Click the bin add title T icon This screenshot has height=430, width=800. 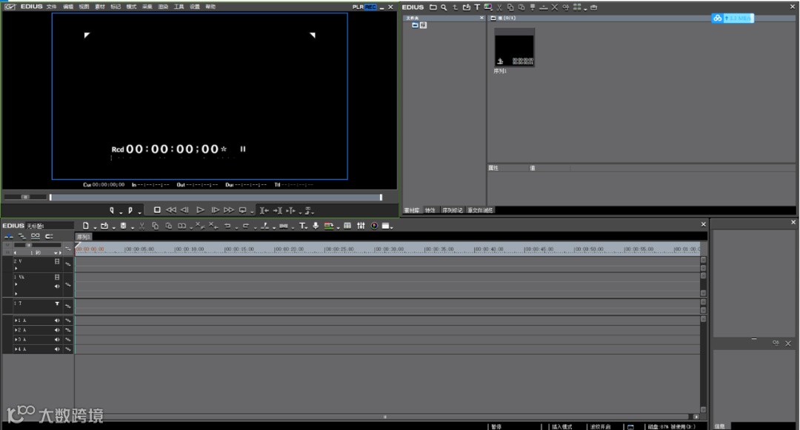pyautogui.click(x=477, y=7)
